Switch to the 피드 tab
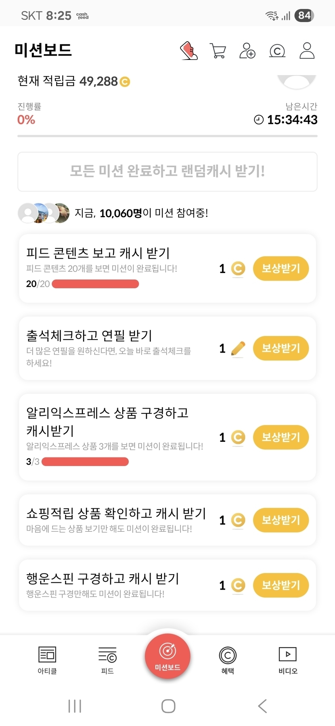 (107, 660)
